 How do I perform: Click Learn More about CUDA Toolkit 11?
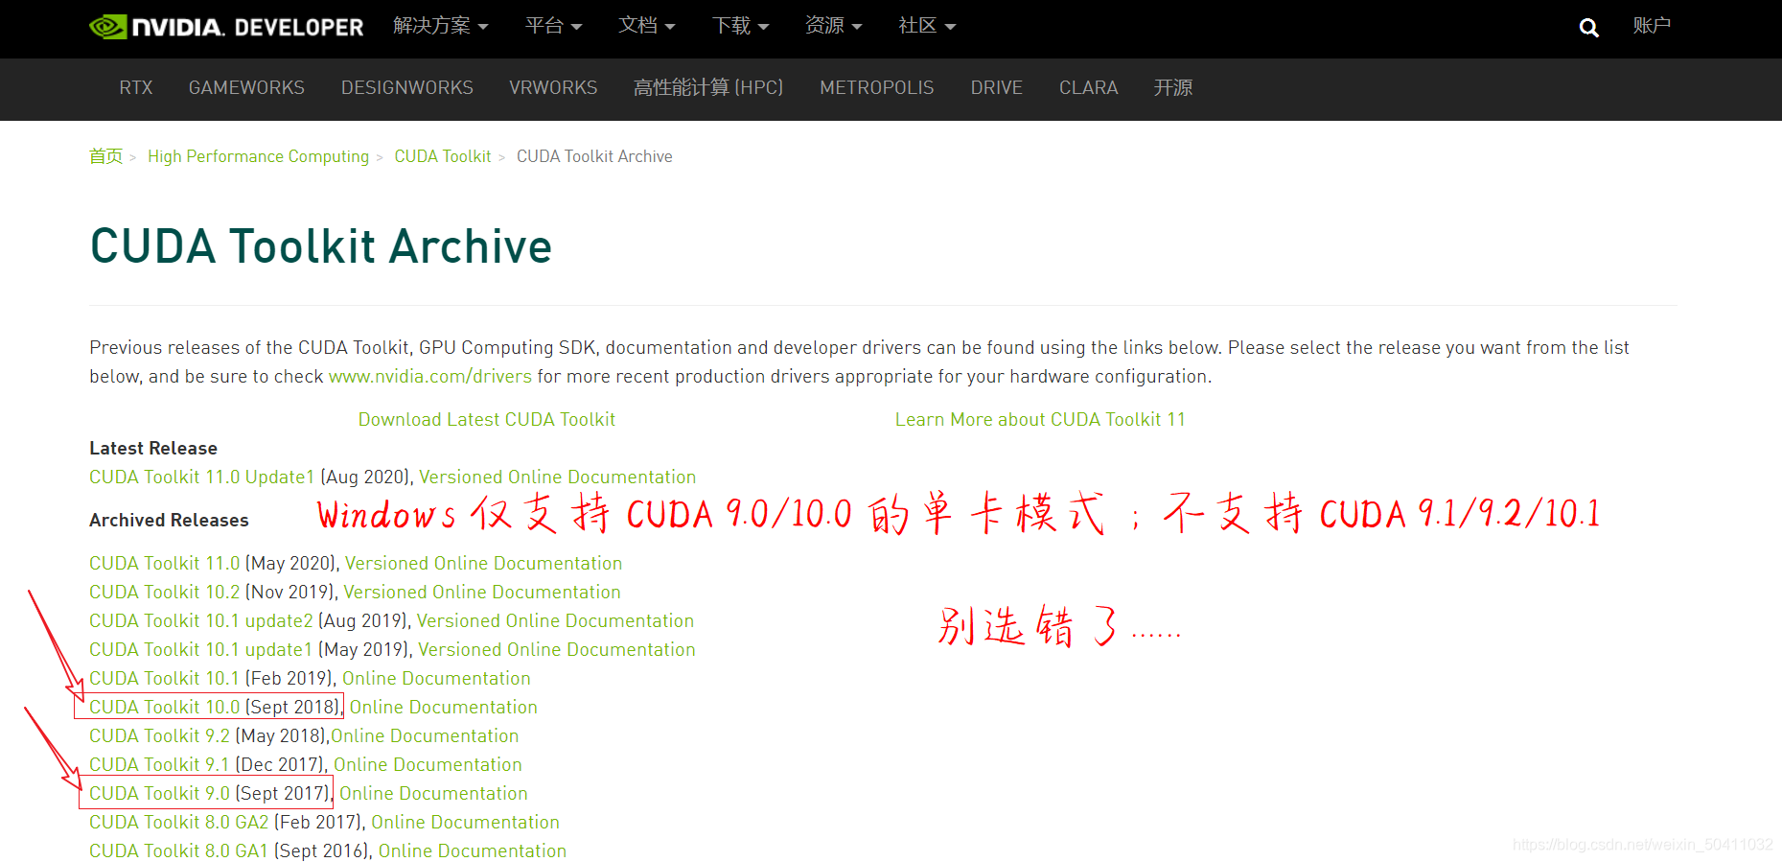pos(1040,419)
